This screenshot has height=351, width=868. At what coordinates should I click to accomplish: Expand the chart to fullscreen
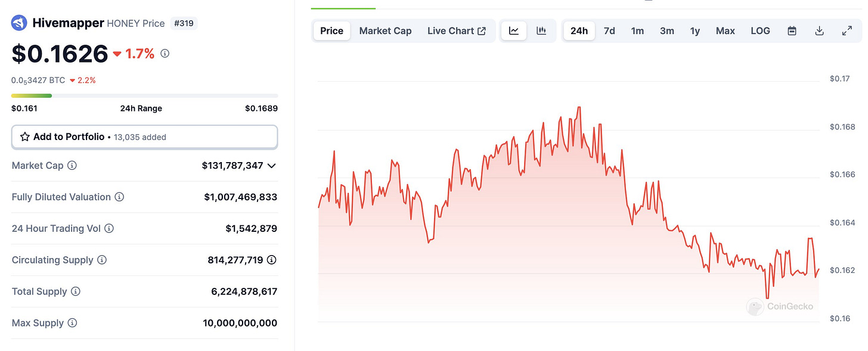point(847,31)
